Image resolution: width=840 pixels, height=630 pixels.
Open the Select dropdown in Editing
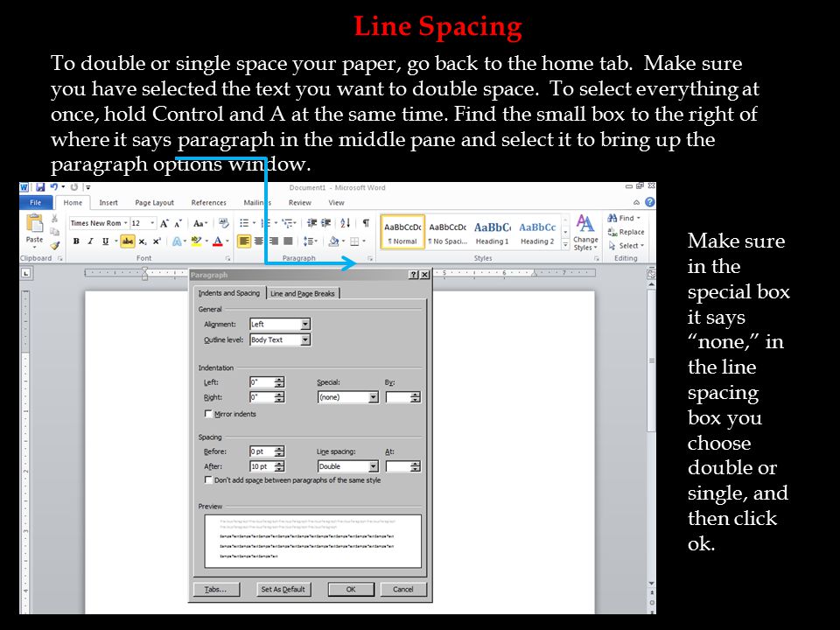pos(626,246)
